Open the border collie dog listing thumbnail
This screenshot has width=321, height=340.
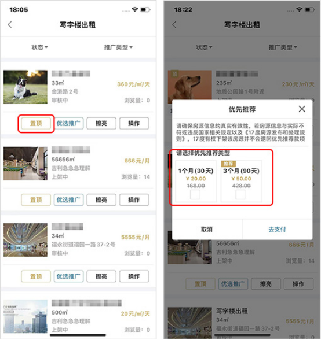coord(25,87)
